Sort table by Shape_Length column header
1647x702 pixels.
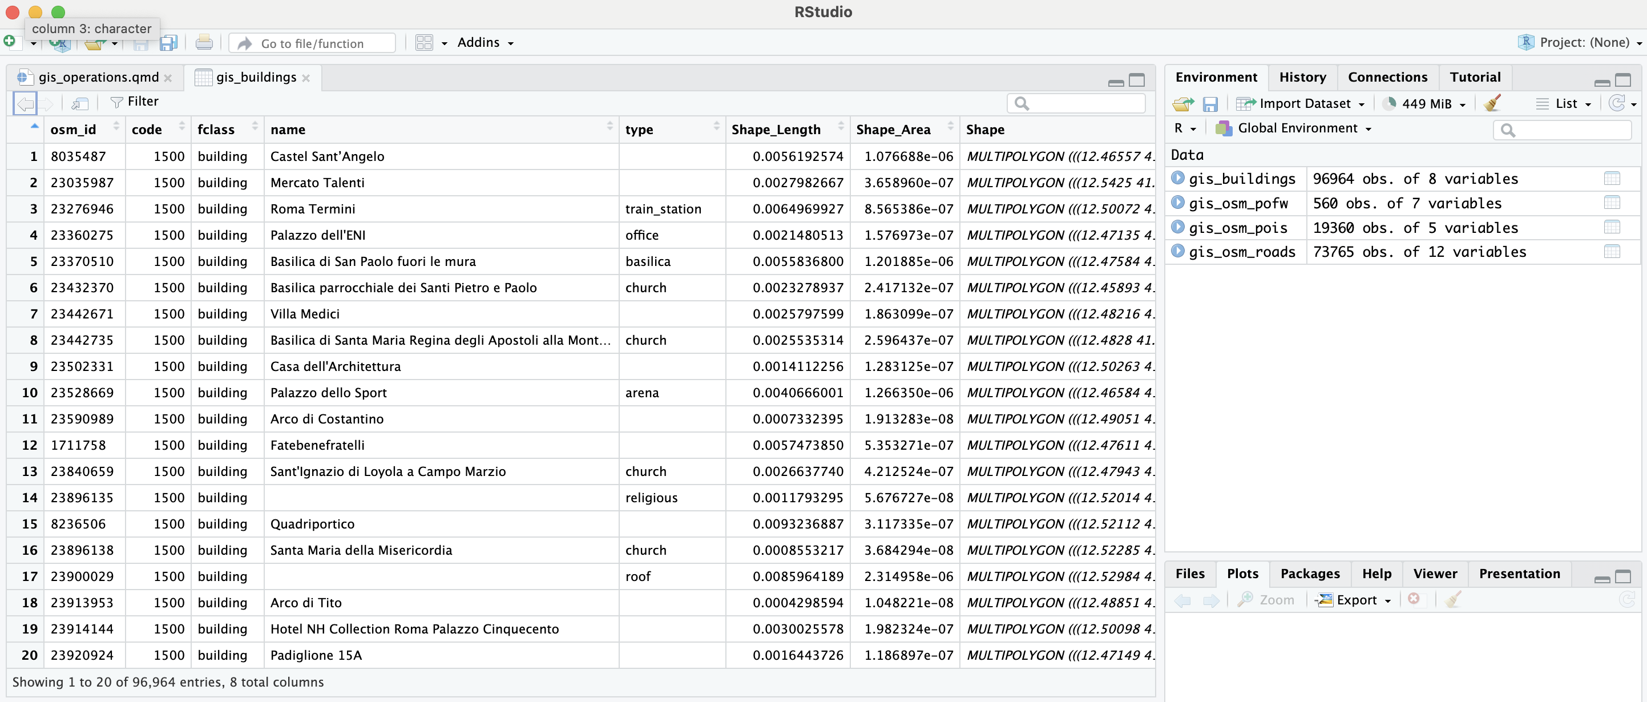[776, 130]
